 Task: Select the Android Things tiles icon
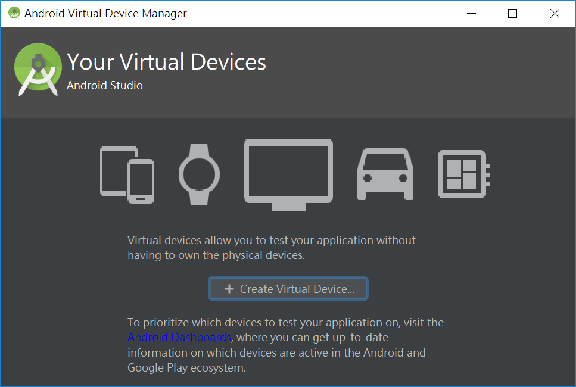pyautogui.click(x=462, y=174)
